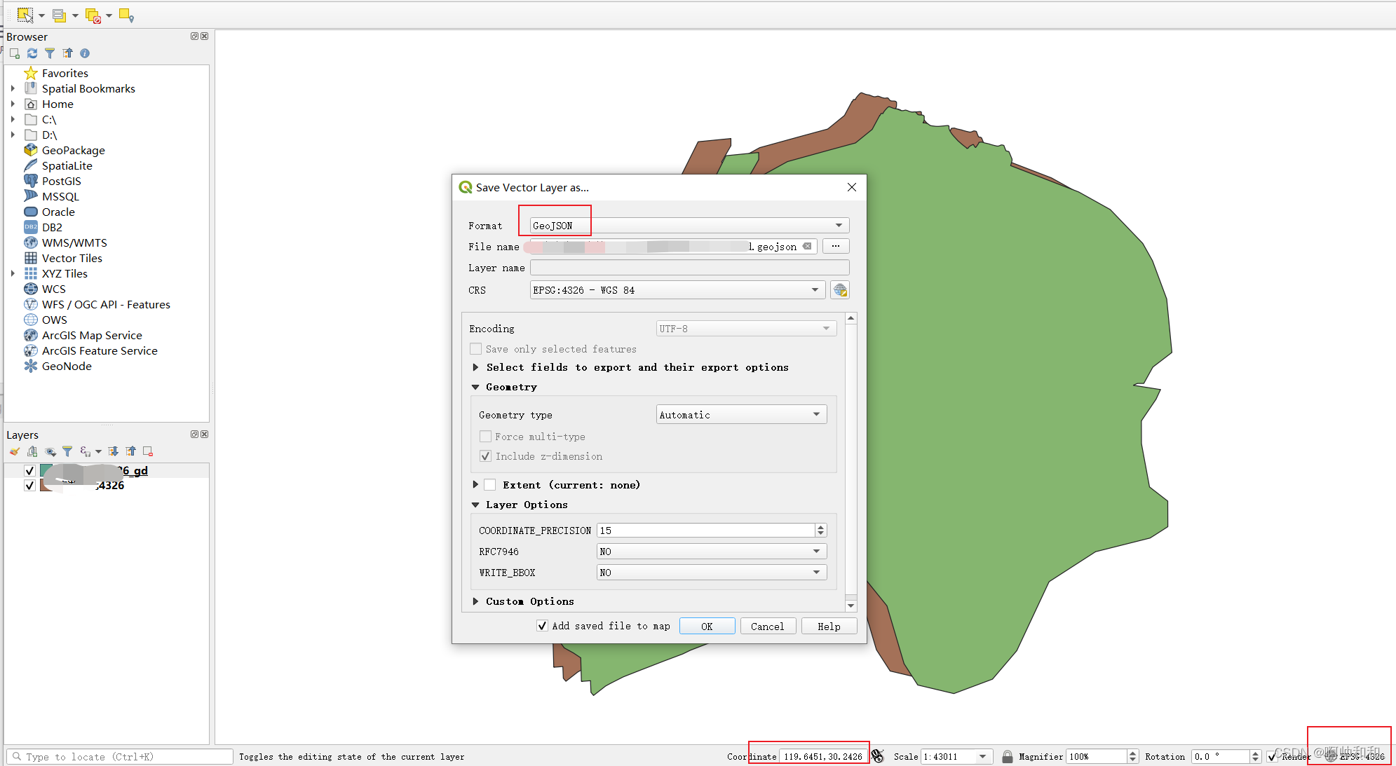
Task: Click the file browse button for file name
Action: 836,246
